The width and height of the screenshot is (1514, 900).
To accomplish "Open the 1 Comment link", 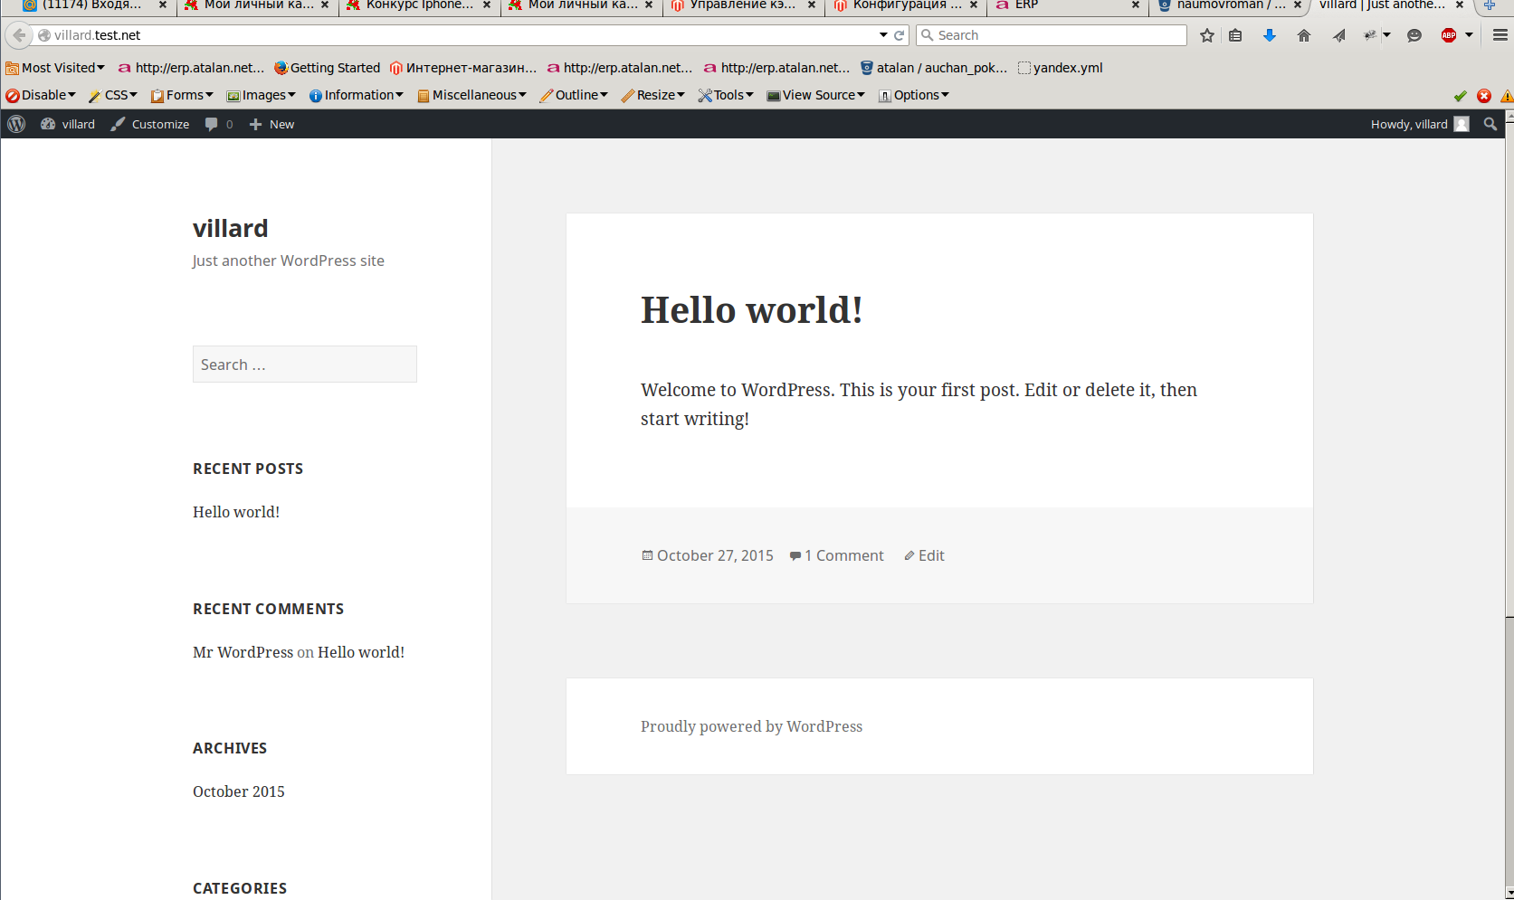I will (x=843, y=555).
